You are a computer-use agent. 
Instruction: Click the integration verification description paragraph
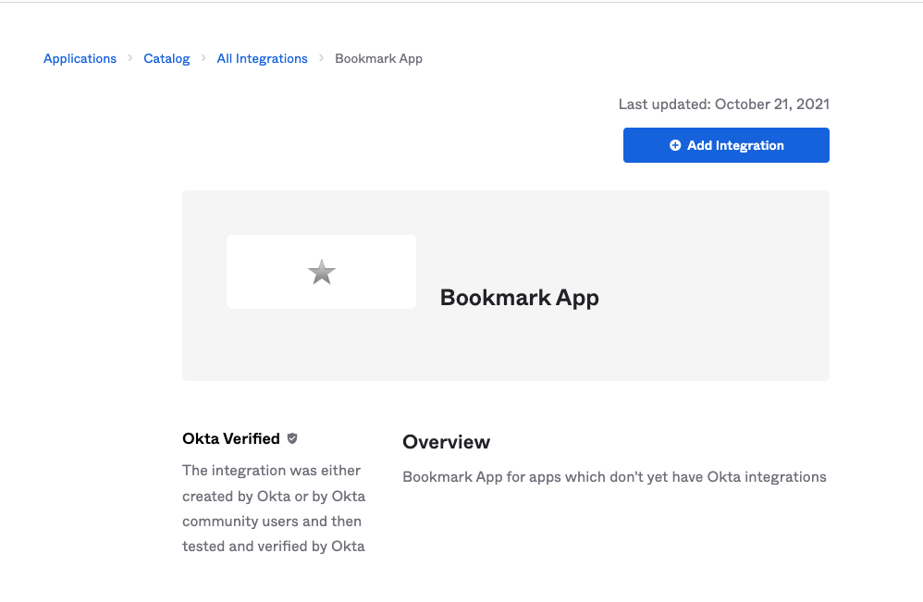coord(273,508)
